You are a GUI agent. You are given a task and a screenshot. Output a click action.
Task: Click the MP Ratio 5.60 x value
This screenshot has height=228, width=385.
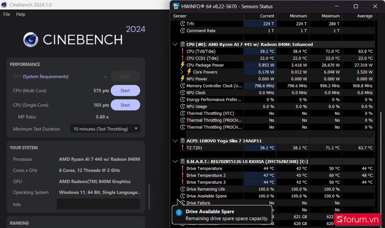pos(102,117)
